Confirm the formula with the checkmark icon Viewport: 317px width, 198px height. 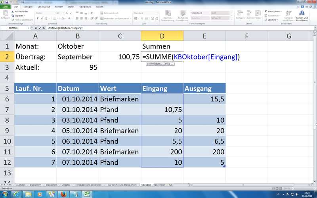[x=40, y=28]
